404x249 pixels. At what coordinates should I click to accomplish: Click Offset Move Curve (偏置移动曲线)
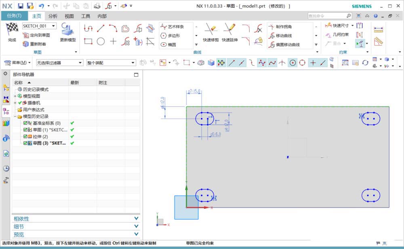pos(284,44)
